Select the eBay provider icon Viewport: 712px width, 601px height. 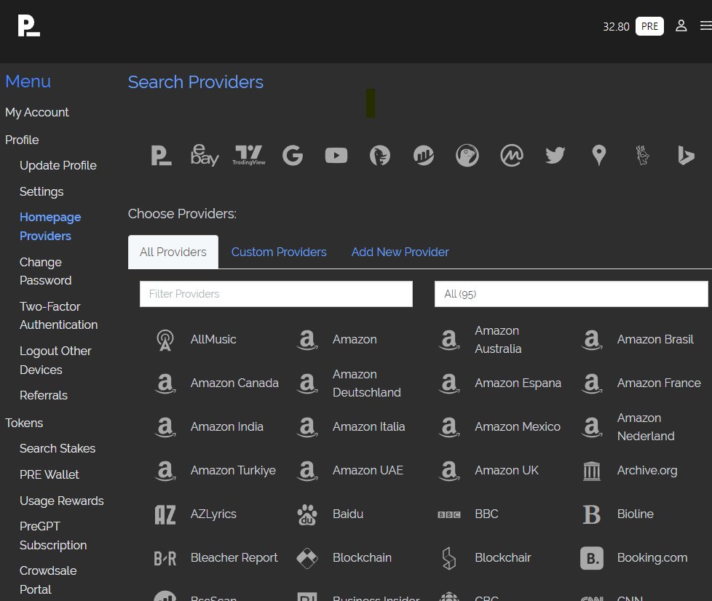tap(205, 156)
